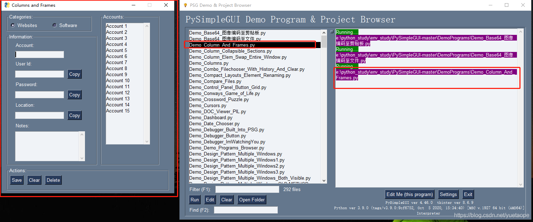Click Clear button in PSG Demo browser
Image resolution: width=533 pixels, height=222 pixels.
pos(227,200)
